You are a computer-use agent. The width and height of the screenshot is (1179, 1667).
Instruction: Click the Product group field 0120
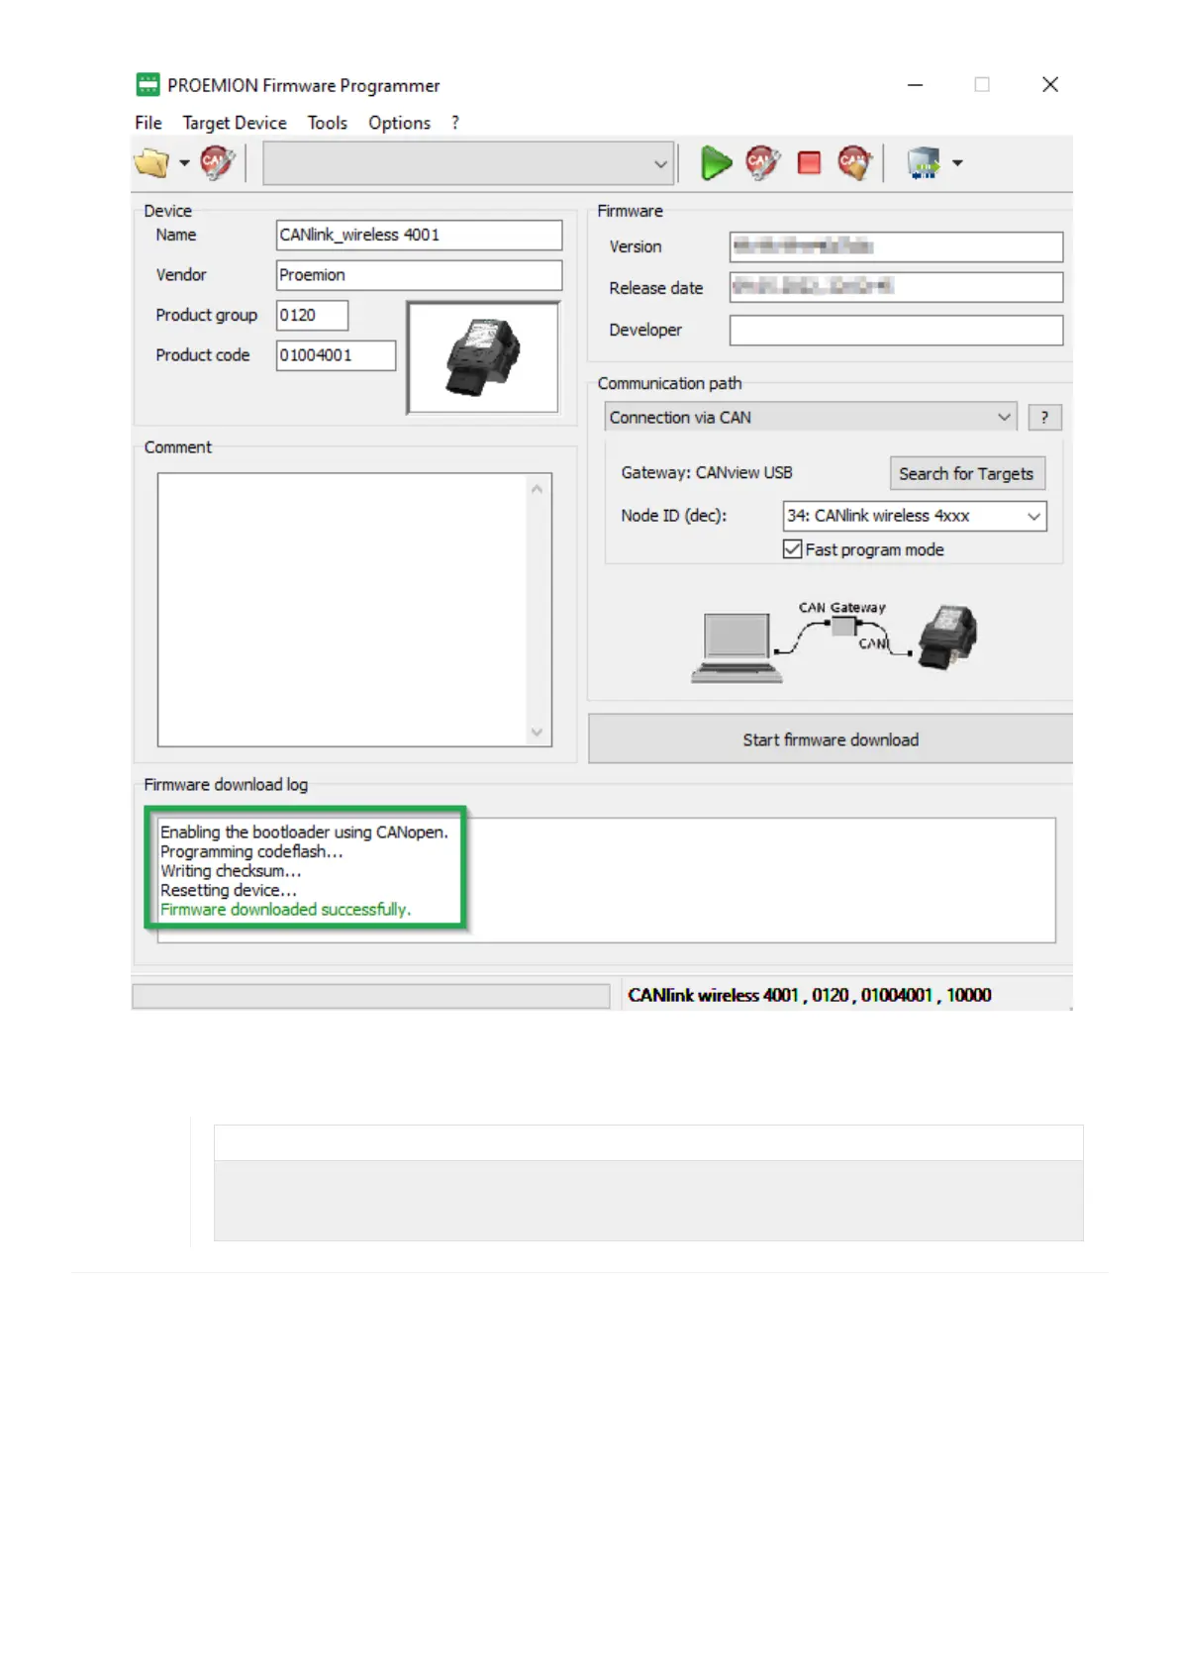(x=312, y=315)
